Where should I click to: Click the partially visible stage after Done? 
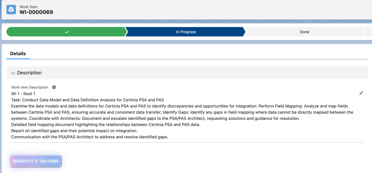pyautogui.click(x=368, y=32)
